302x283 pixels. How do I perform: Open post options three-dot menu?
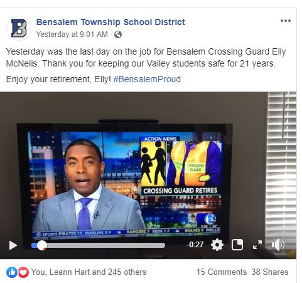pos(286,21)
